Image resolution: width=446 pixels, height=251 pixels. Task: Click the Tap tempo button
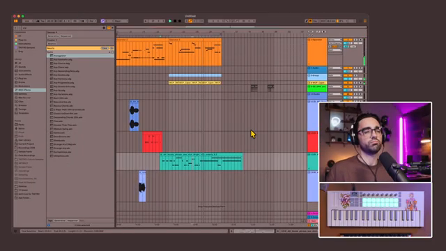(x=42, y=21)
